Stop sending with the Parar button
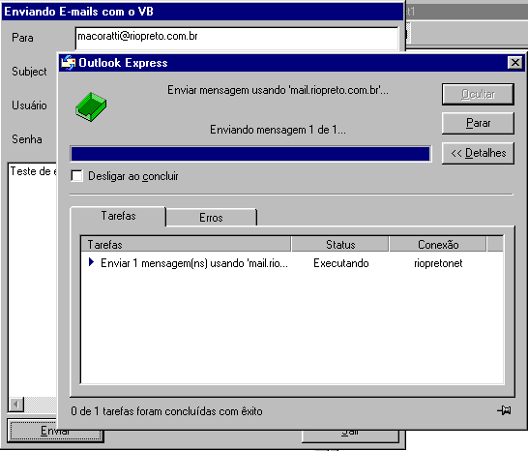 [x=478, y=123]
